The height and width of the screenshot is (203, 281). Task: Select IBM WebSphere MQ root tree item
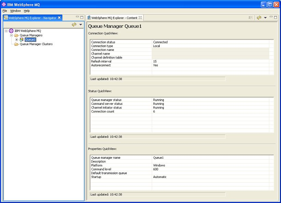28,31
